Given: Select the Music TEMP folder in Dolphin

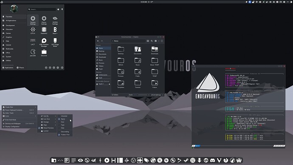Looking at the screenshot, I should click(x=155, y=62).
